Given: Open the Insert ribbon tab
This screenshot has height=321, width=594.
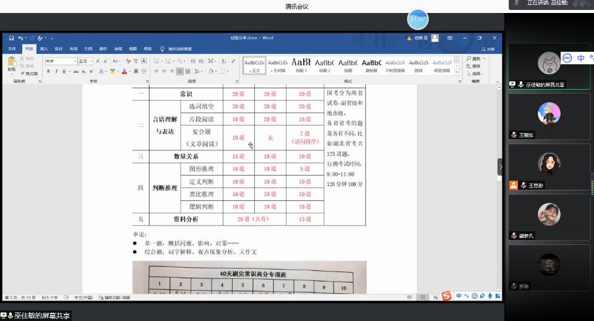Looking at the screenshot, I should (44, 49).
